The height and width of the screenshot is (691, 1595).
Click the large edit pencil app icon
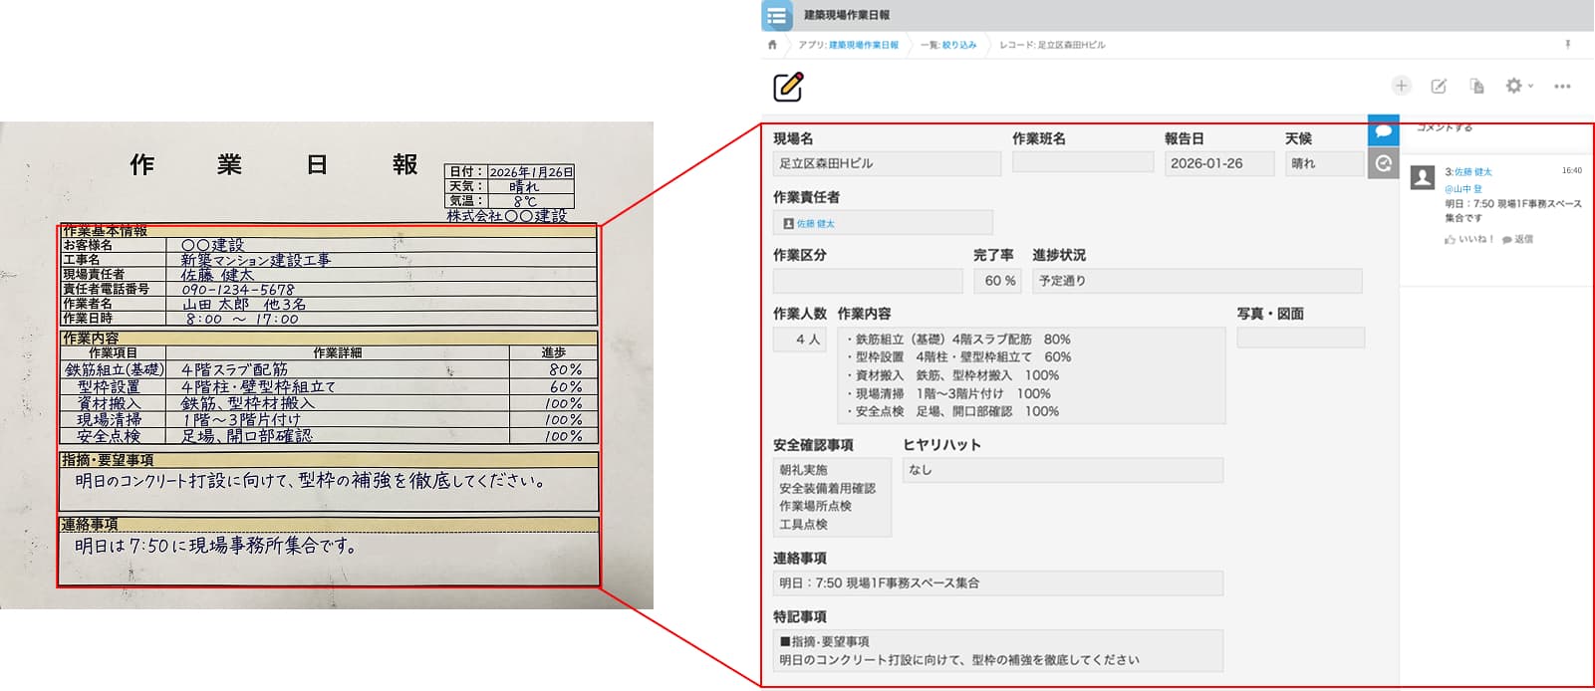[x=788, y=87]
